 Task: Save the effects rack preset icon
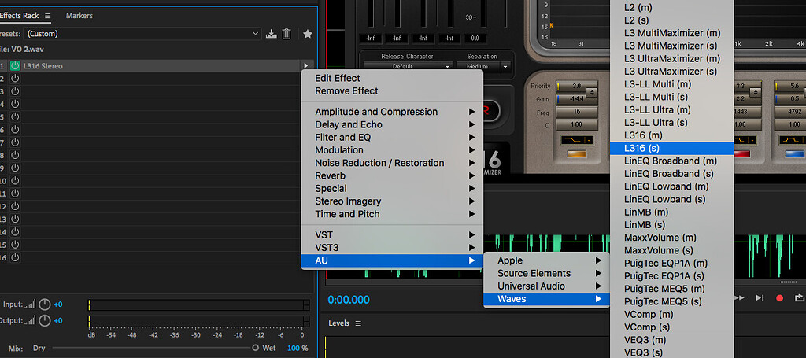coord(272,34)
